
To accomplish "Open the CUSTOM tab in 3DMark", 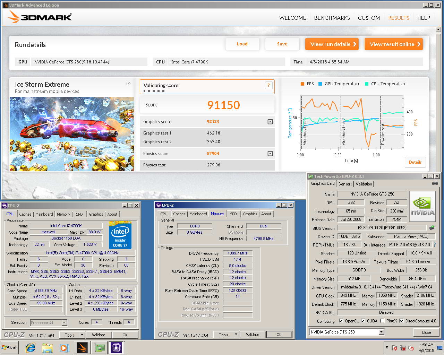I will tap(369, 18).
